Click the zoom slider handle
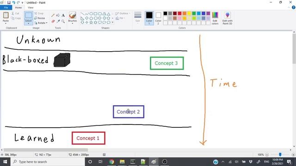Screen dimensions: 296x166 click(280, 154)
